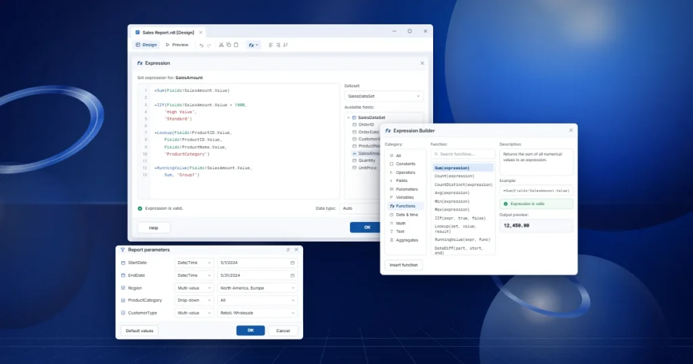Select Sum(expression) in the function list
This screenshot has width=693, height=364.
463,168
